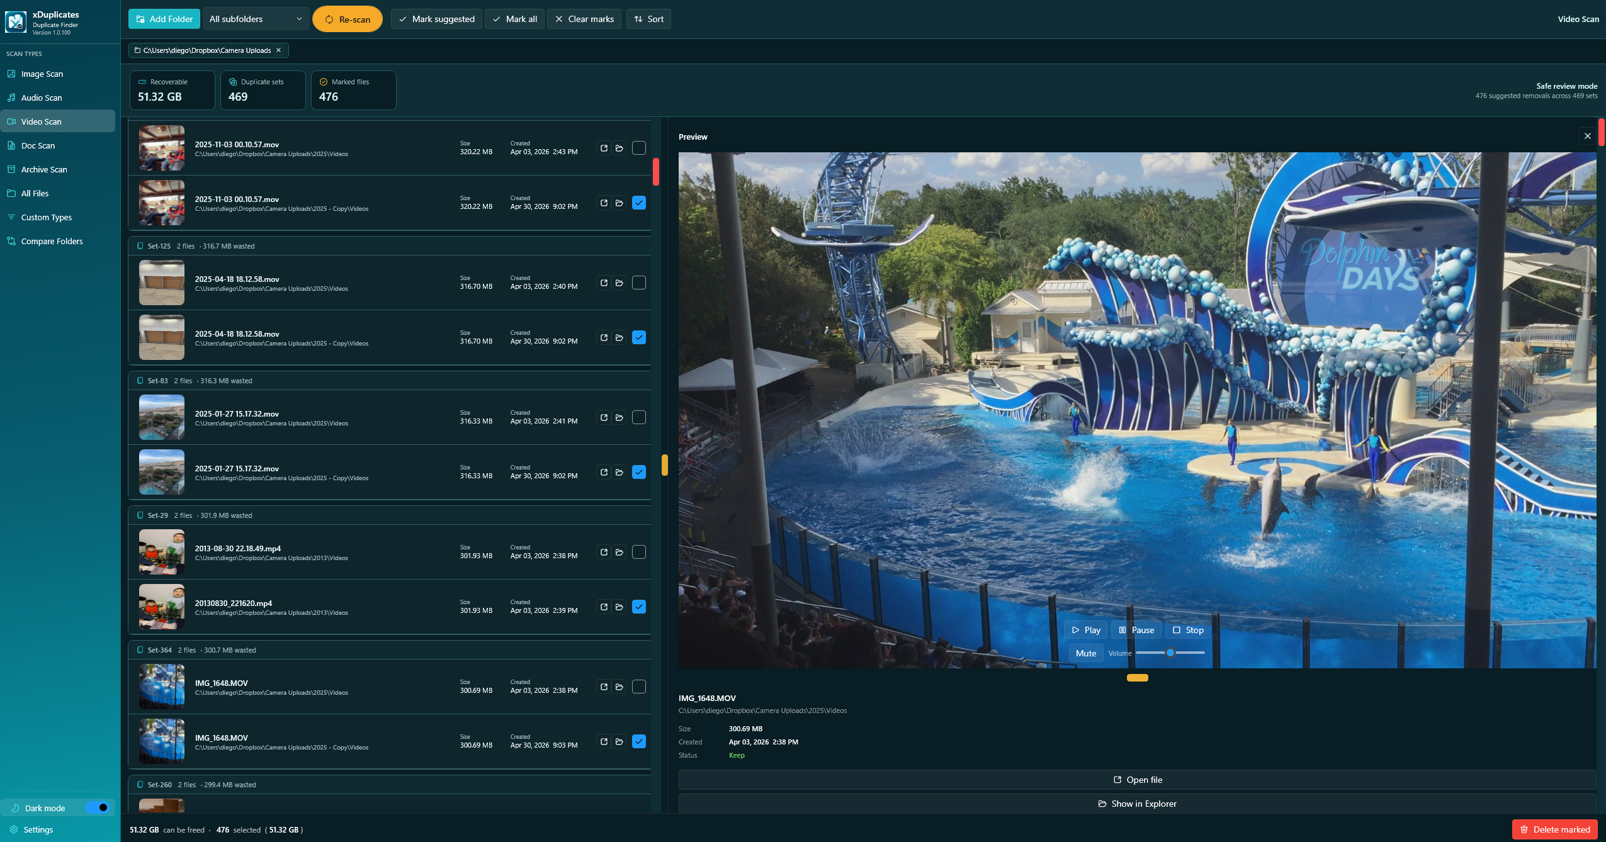1606x842 pixels.
Task: Open the All subfolders dropdown
Action: pos(256,19)
